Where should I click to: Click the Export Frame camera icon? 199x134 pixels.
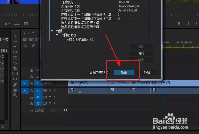click(x=26, y=24)
